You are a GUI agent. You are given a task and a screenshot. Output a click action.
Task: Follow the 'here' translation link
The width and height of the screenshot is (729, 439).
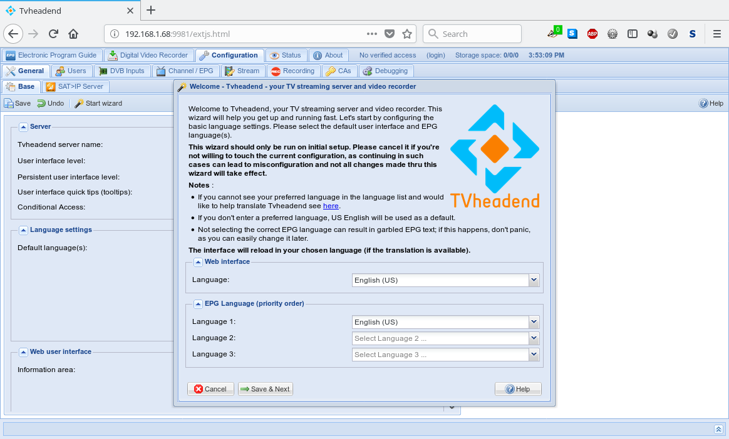pos(331,206)
